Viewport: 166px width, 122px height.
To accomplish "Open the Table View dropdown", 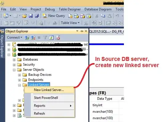I will [70, 23].
